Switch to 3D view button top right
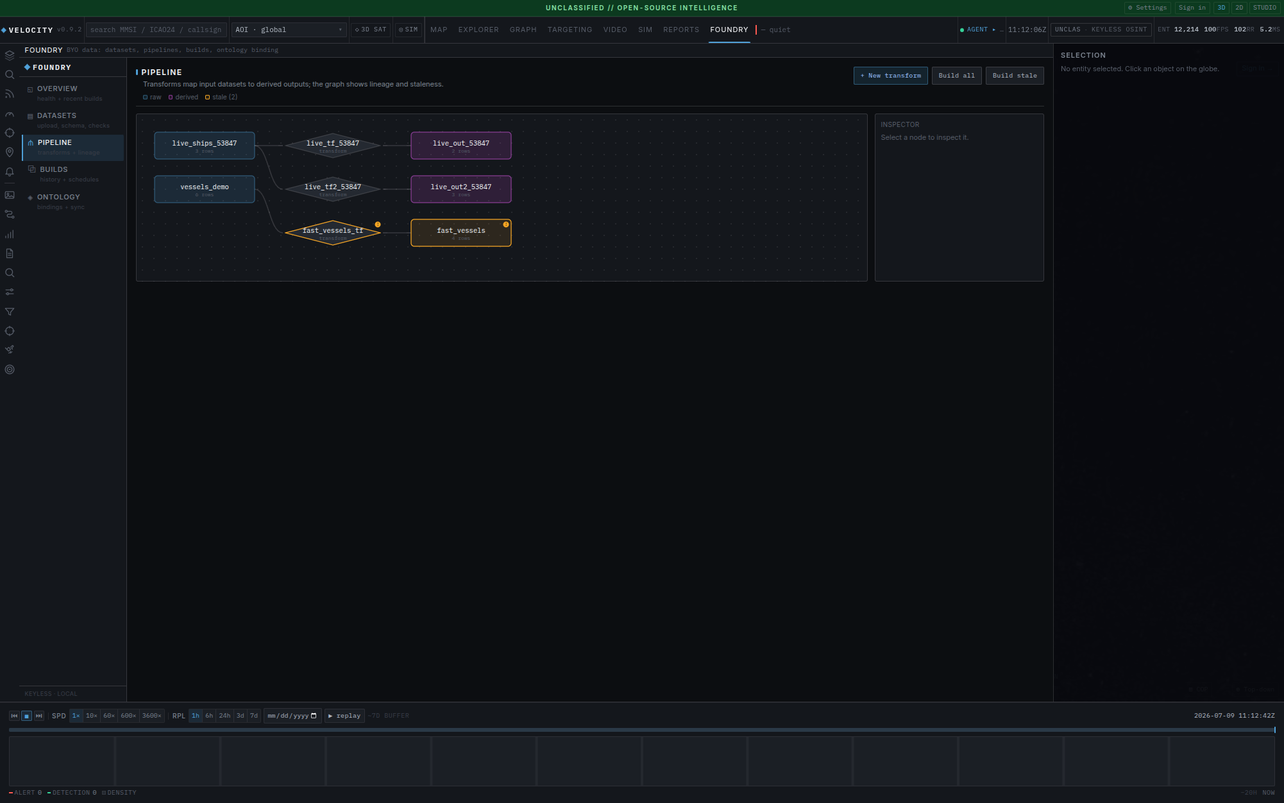 [x=1221, y=8]
